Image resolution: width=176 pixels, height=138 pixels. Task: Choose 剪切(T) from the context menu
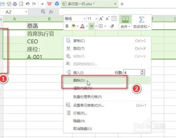[x=107, y=48]
